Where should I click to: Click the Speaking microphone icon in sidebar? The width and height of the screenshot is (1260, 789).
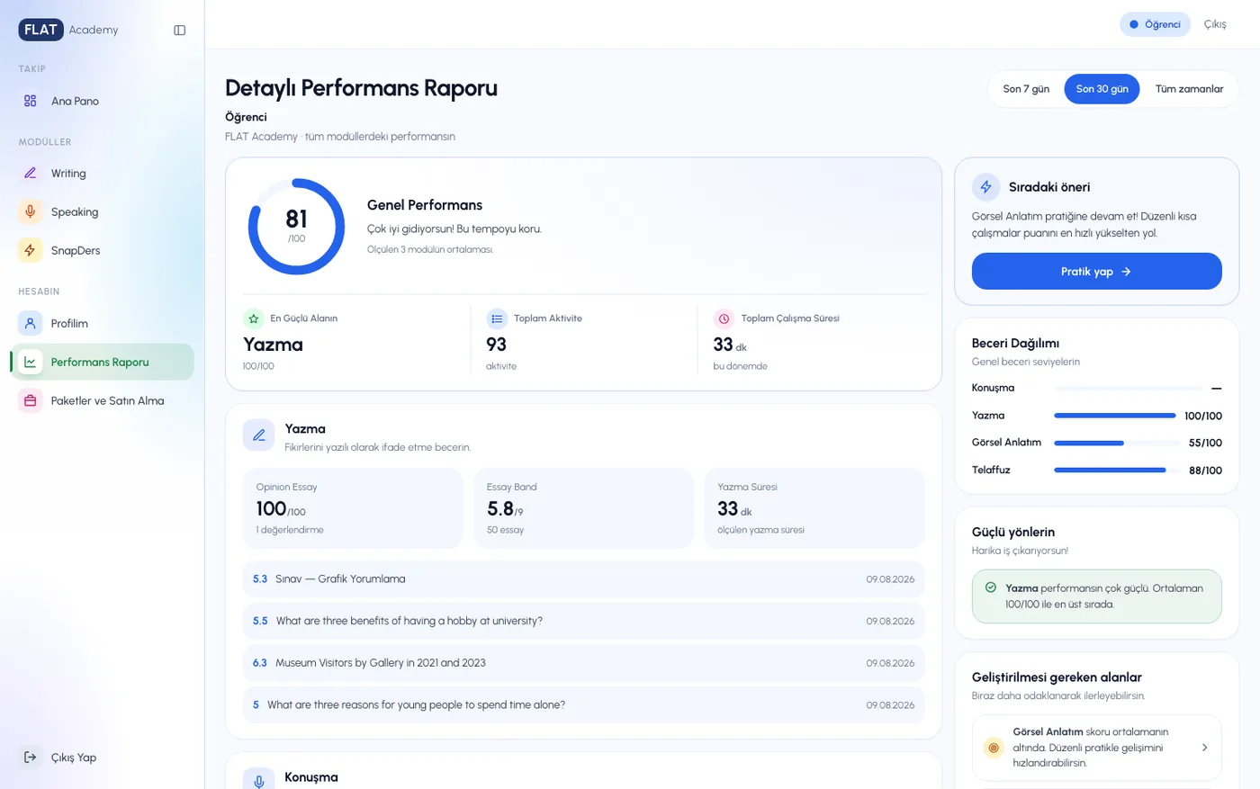click(x=30, y=211)
